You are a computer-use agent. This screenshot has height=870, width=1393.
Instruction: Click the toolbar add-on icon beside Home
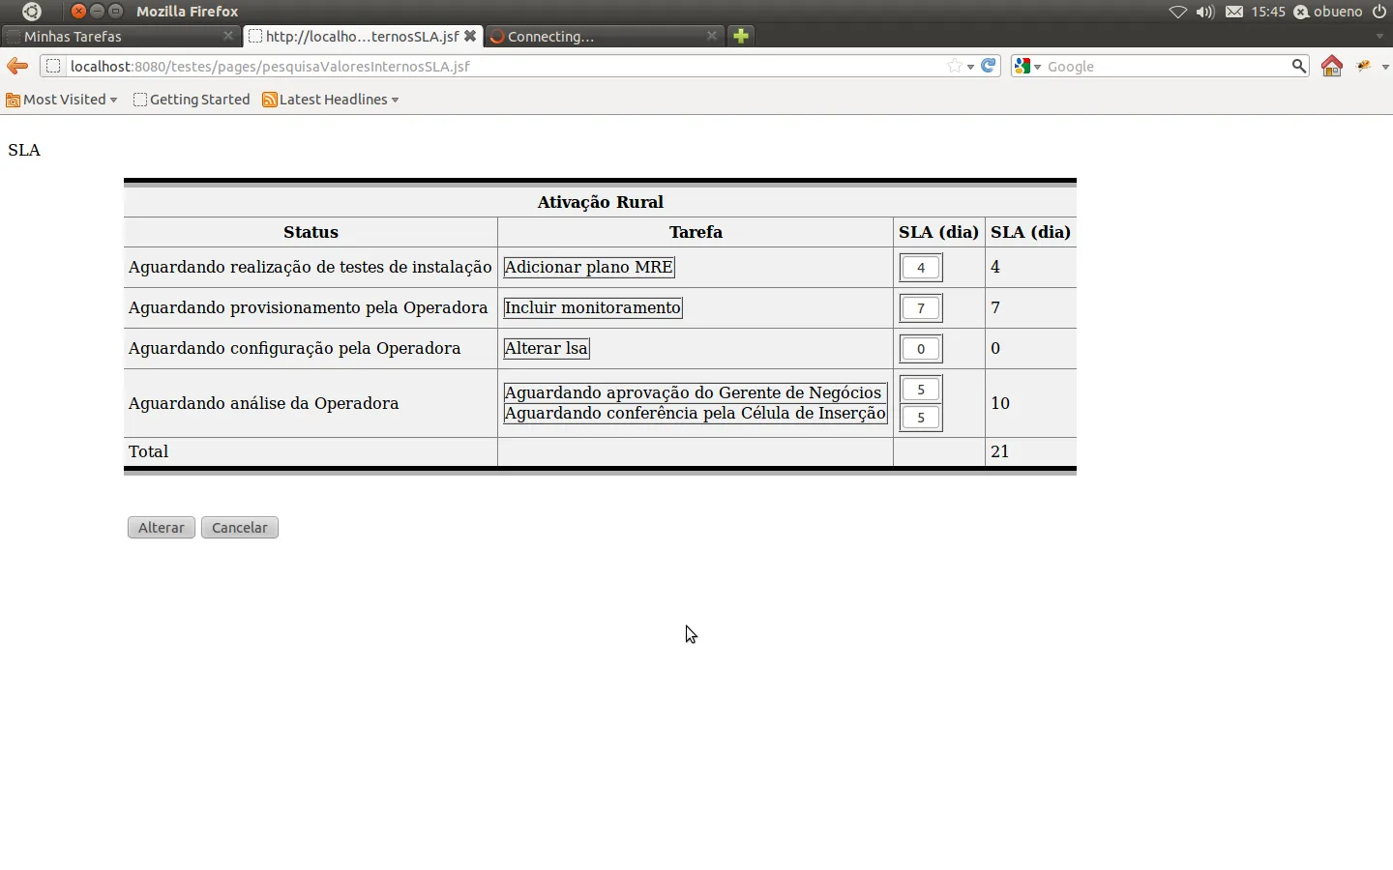point(1364,66)
